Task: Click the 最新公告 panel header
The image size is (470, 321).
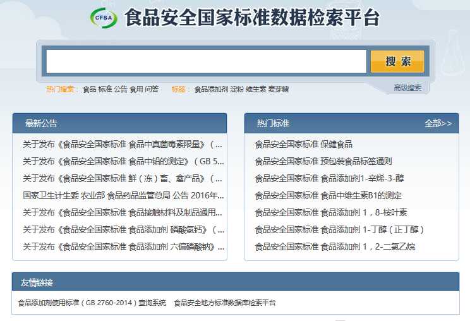Action: 119,123
